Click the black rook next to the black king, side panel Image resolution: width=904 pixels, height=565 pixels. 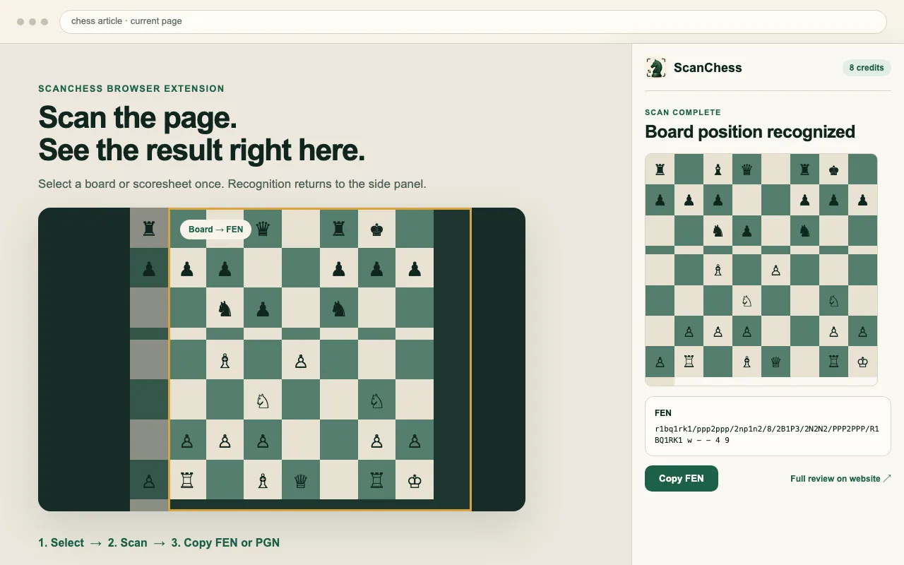804,169
